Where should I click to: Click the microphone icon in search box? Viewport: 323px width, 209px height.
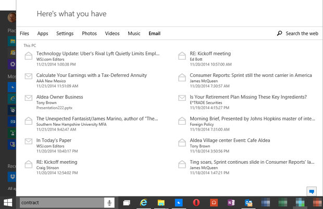click(110, 202)
